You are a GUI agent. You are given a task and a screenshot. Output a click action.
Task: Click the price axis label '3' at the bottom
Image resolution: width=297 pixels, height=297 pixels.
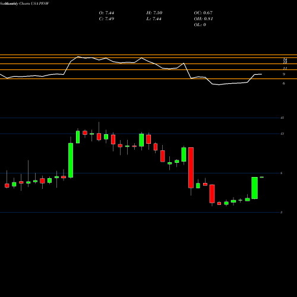tap(282, 213)
